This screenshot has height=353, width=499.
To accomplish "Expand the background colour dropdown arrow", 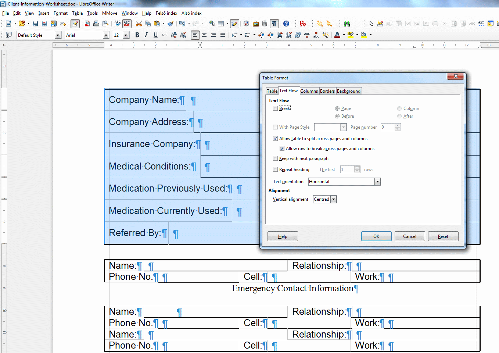I will click(x=370, y=35).
